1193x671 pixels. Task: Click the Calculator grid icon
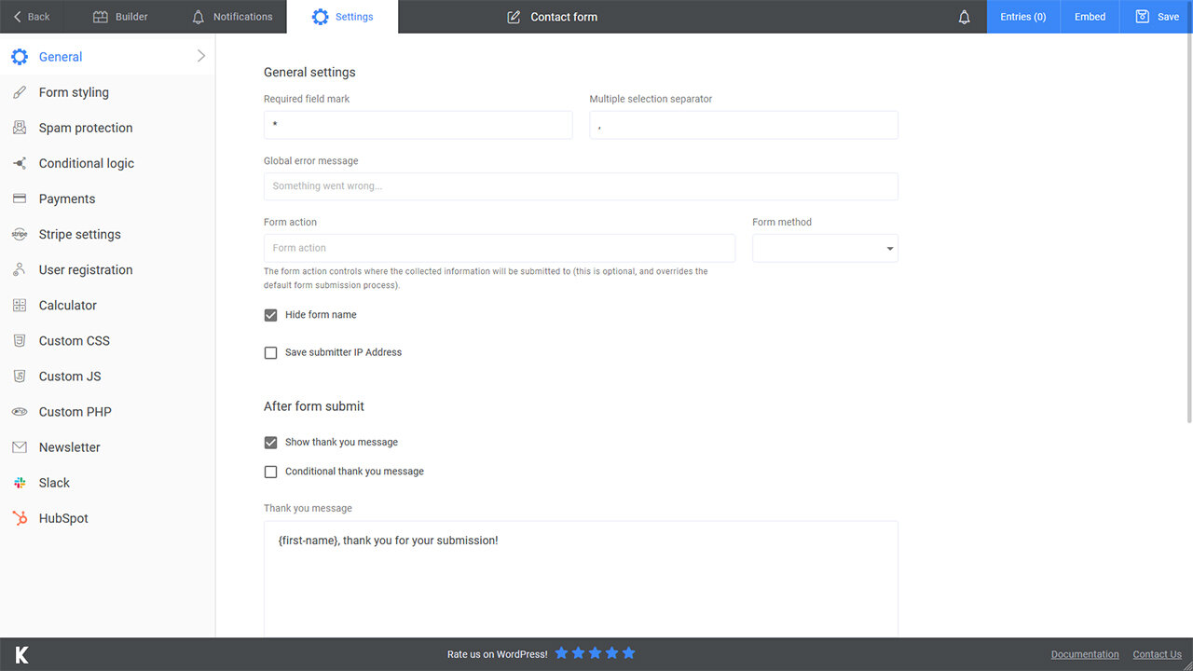click(20, 305)
